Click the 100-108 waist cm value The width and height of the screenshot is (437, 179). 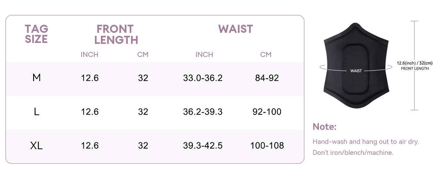(x=267, y=146)
